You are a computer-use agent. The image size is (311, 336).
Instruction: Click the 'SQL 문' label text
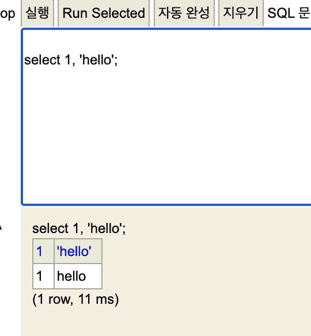pos(289,13)
